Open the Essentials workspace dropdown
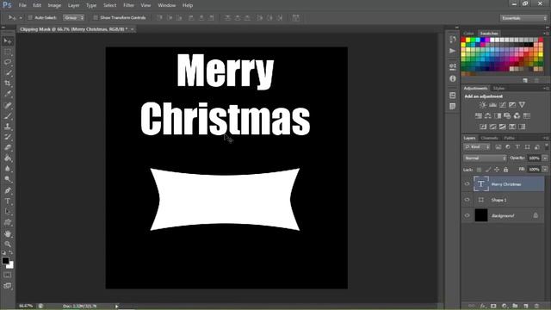 click(523, 18)
